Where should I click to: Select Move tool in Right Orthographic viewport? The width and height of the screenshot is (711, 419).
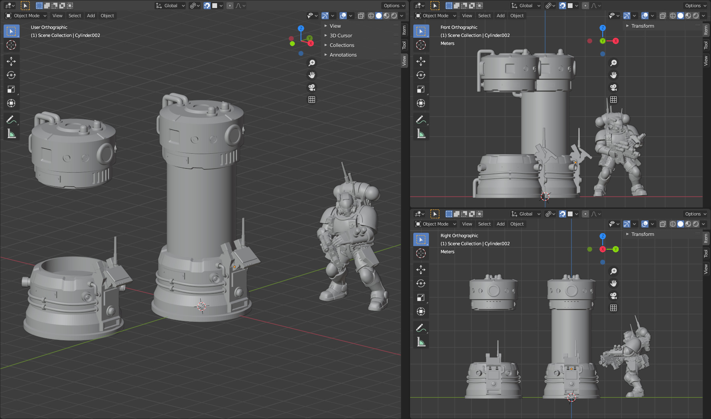[421, 269]
